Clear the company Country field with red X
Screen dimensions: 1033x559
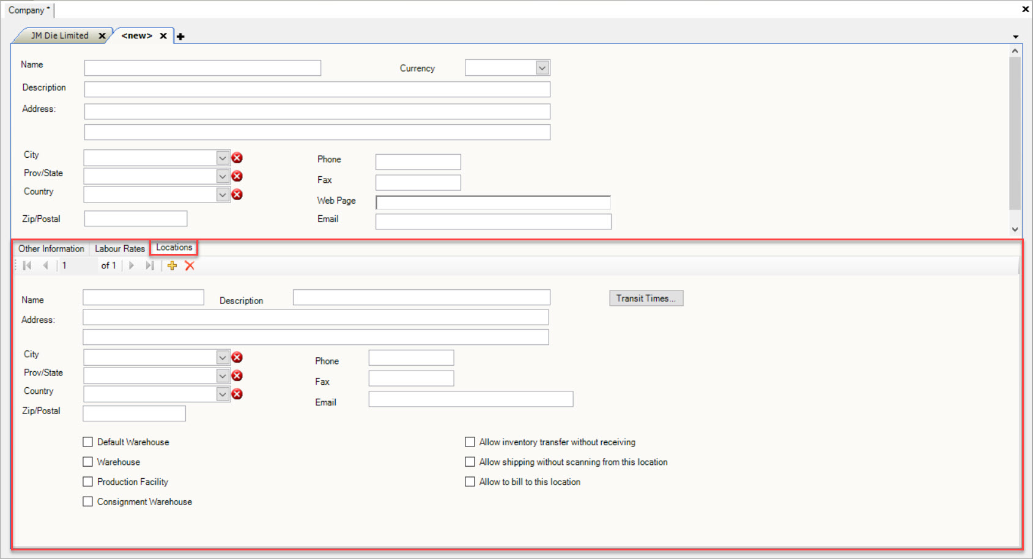(237, 194)
